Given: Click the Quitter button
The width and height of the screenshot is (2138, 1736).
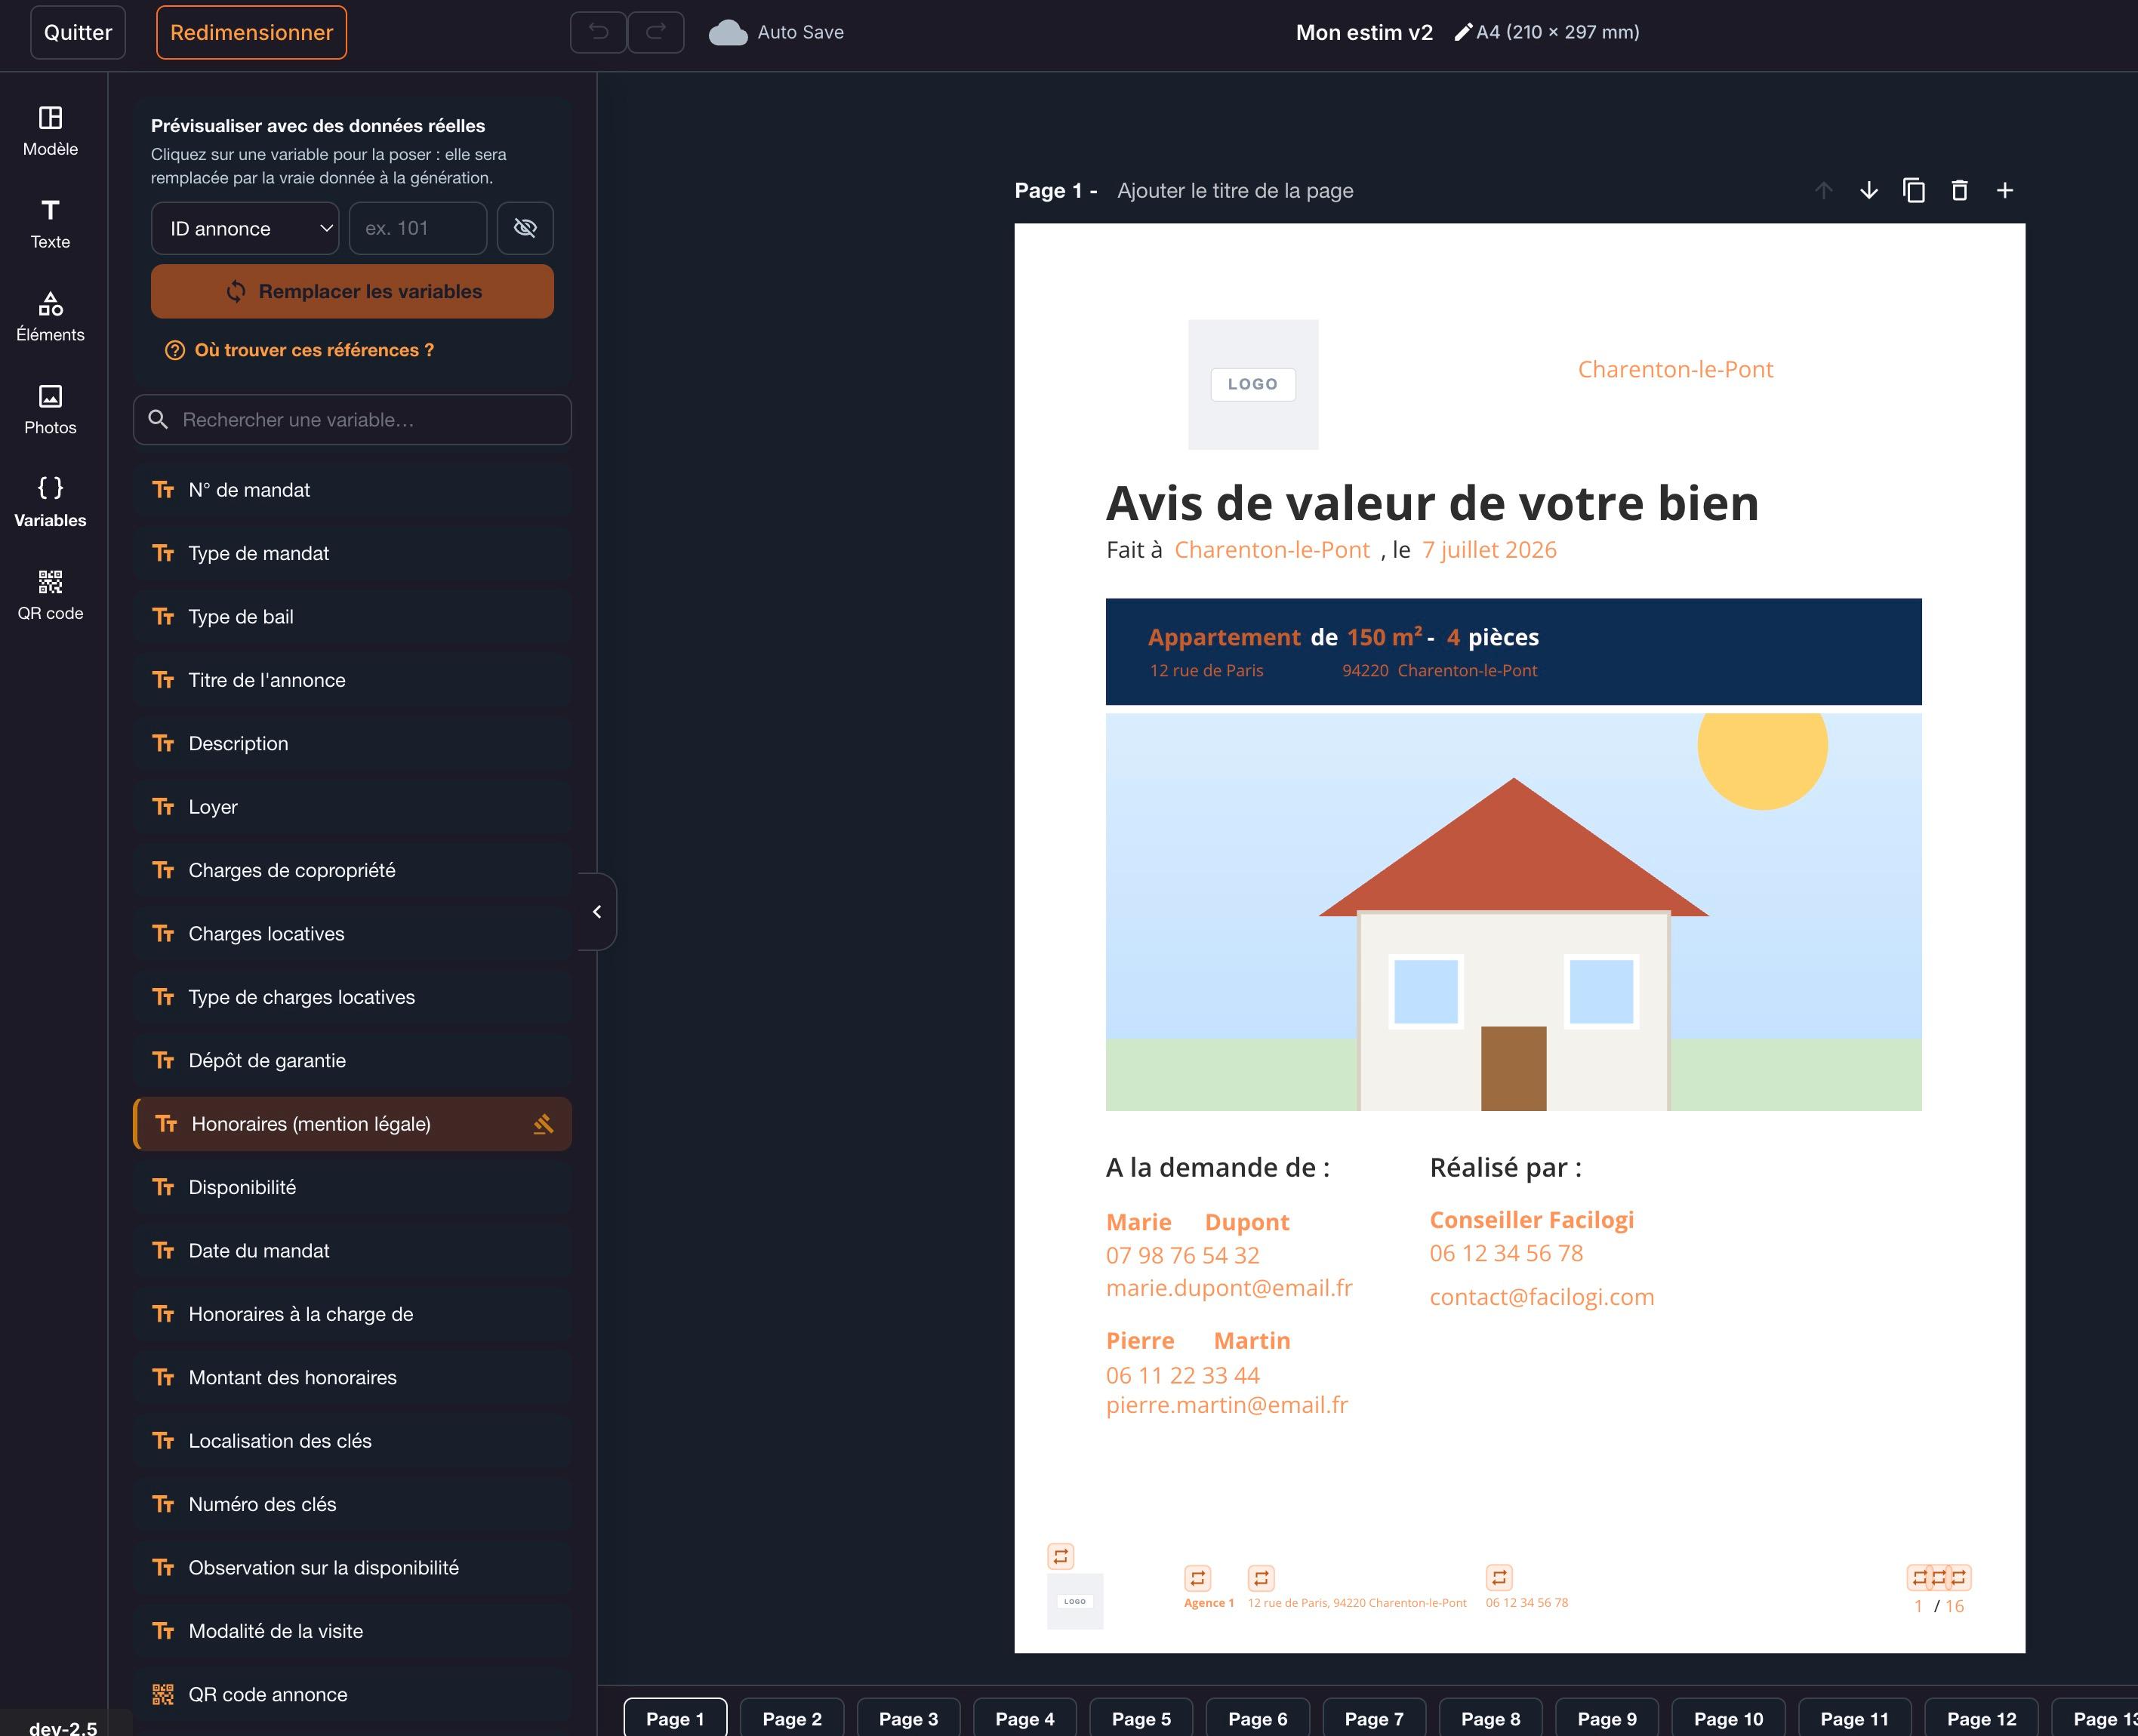Looking at the screenshot, I should pos(78,32).
